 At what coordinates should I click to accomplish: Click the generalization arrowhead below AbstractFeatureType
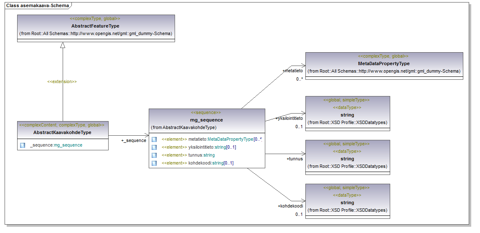[x=63, y=45]
